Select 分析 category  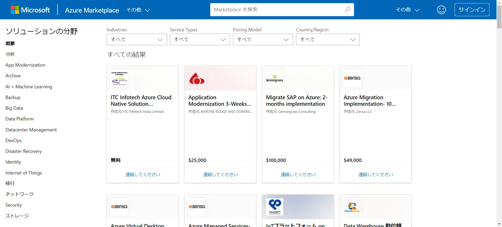[x=10, y=54]
